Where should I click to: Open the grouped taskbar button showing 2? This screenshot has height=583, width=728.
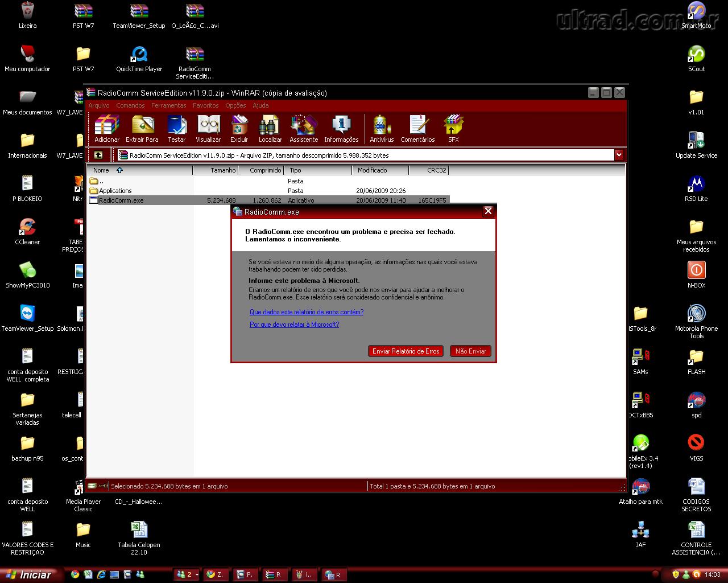pos(188,574)
